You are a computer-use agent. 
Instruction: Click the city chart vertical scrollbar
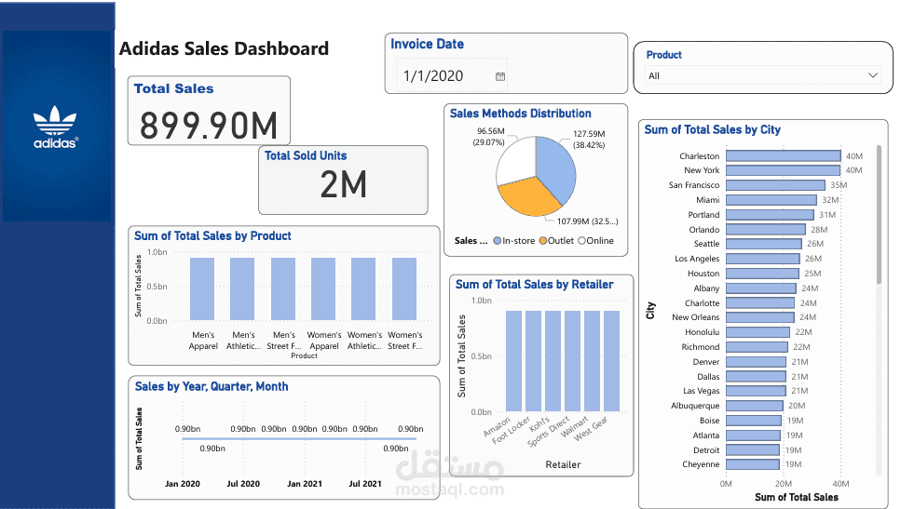pyautogui.click(x=879, y=214)
